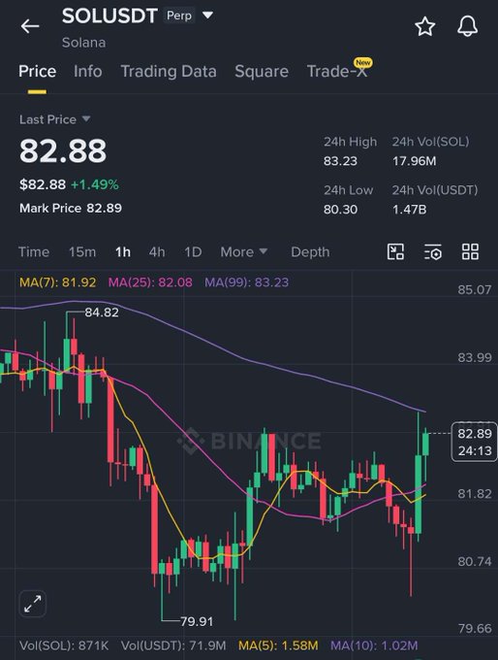Tap the back arrow icon
This screenshot has height=660, width=498.
pos(30,26)
